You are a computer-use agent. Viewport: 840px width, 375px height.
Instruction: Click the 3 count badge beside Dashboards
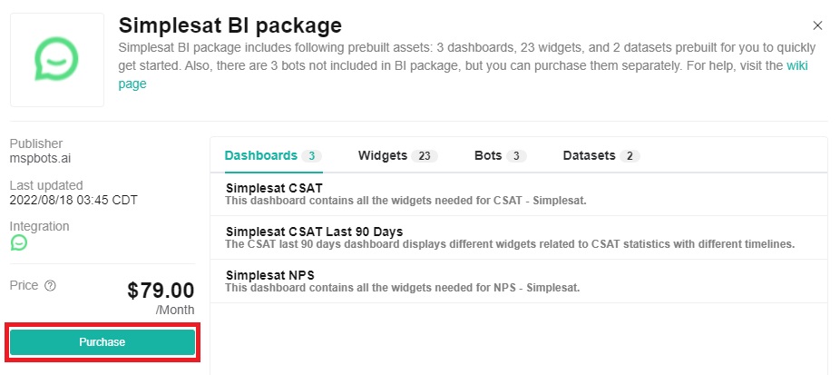coord(311,156)
